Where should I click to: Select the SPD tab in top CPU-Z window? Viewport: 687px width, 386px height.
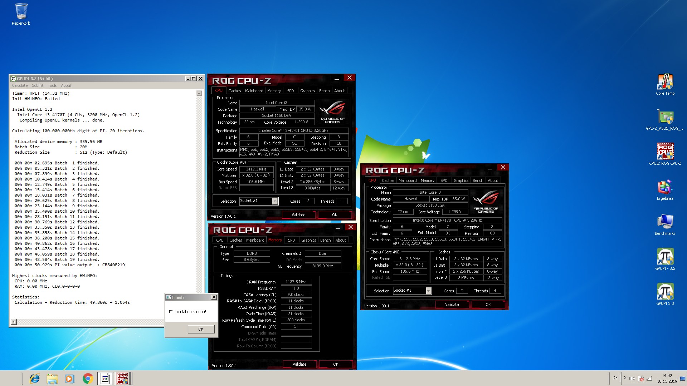pyautogui.click(x=291, y=91)
